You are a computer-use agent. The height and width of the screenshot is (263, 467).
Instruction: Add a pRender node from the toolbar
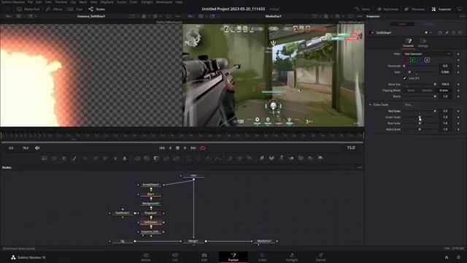coord(250,159)
